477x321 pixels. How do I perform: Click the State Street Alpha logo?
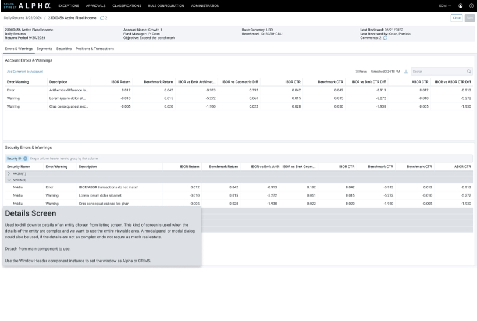[27, 6]
